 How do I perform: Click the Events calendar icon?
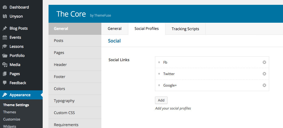(x=5, y=37)
